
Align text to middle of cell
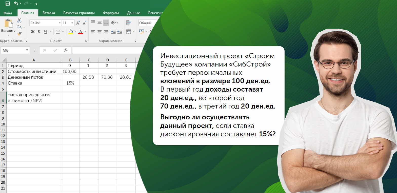tap(100, 23)
